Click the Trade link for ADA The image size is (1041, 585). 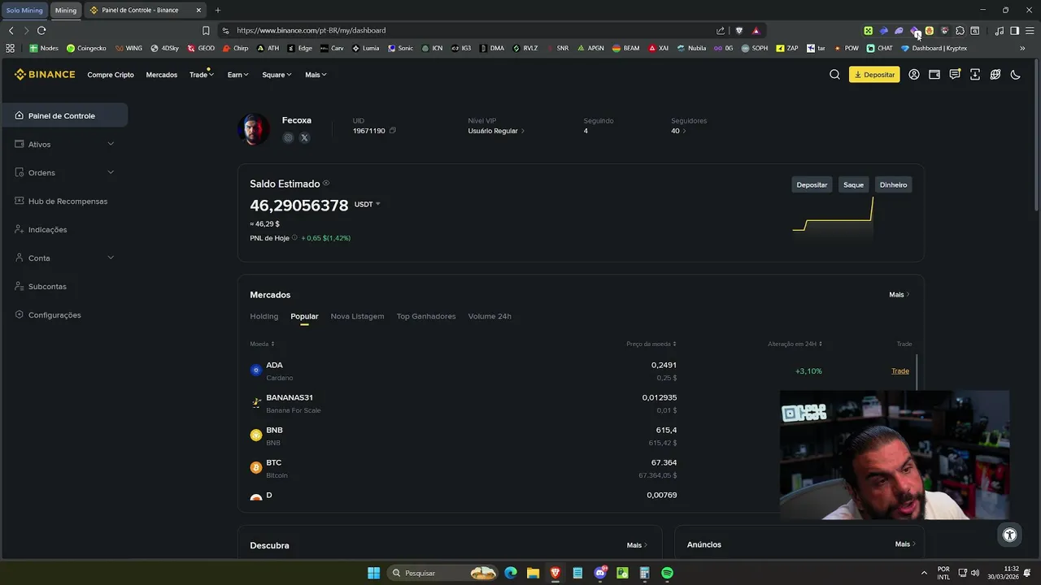[x=900, y=370]
